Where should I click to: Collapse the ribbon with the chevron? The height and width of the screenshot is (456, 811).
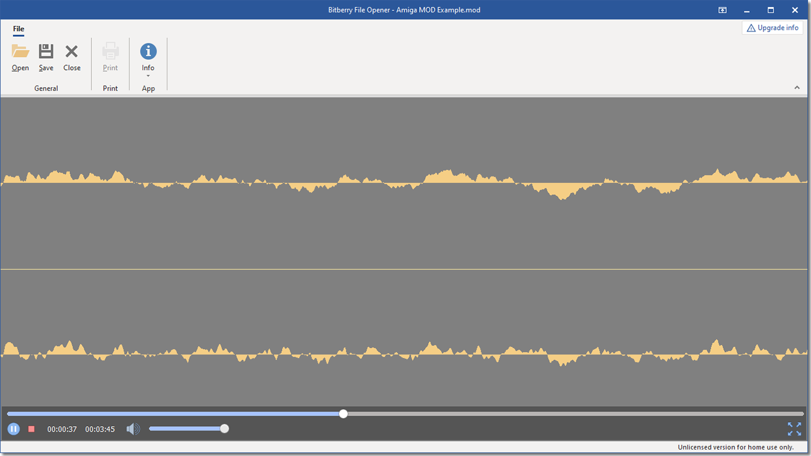[x=797, y=87]
